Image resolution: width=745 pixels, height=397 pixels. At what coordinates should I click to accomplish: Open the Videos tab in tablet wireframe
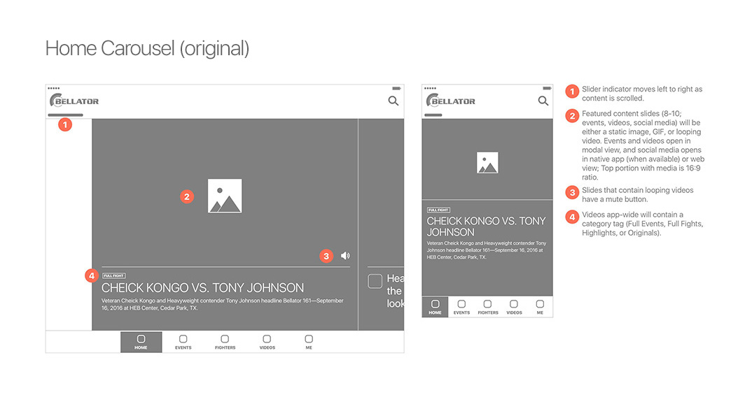coord(267,342)
